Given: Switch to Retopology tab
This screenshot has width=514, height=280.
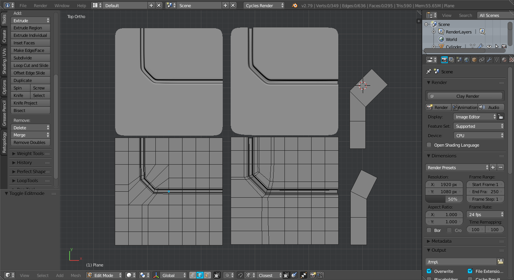Looking at the screenshot, I should pos(4,142).
